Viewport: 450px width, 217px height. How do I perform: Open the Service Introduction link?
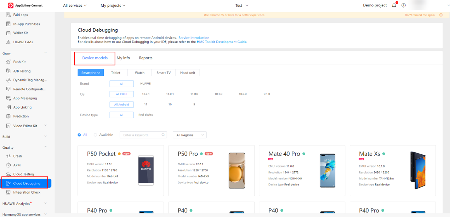(194, 38)
